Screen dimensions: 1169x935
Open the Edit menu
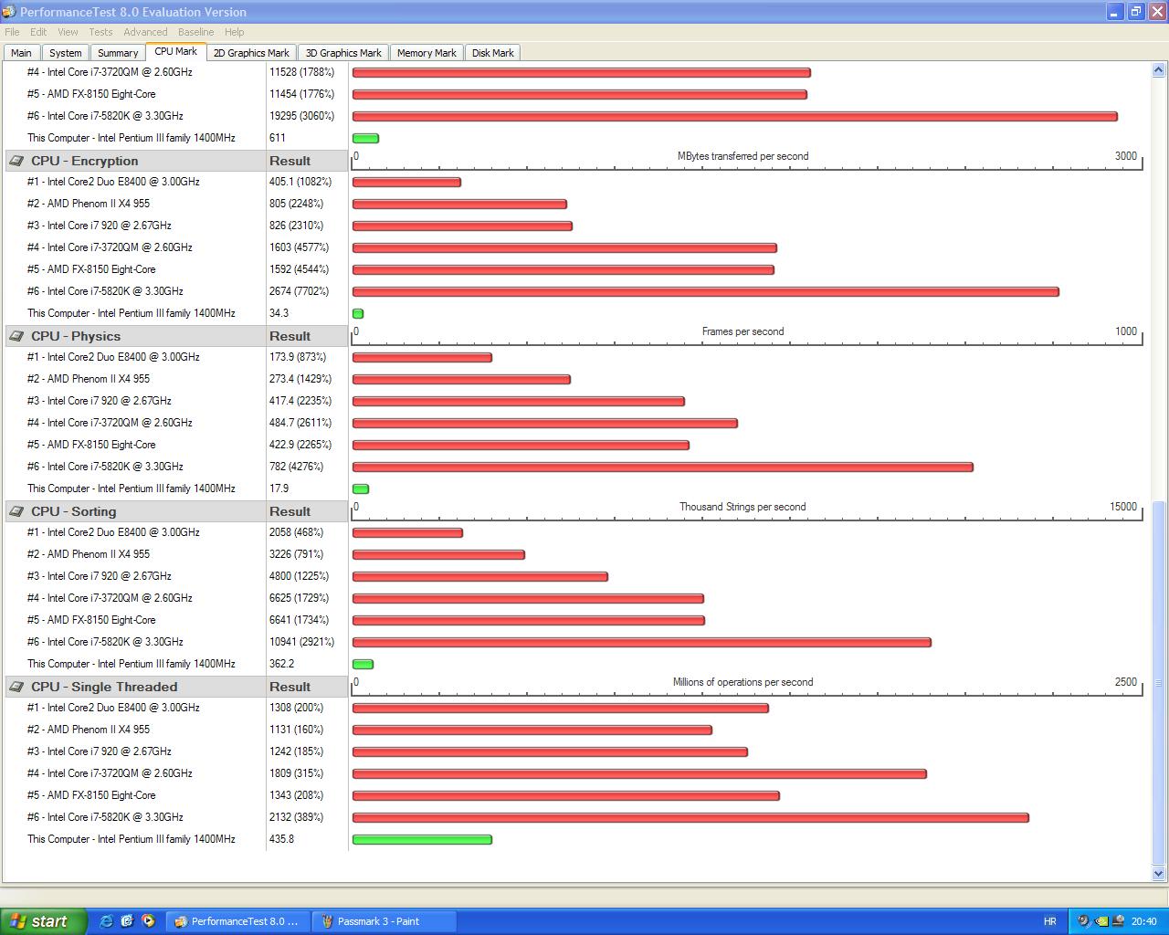click(38, 32)
